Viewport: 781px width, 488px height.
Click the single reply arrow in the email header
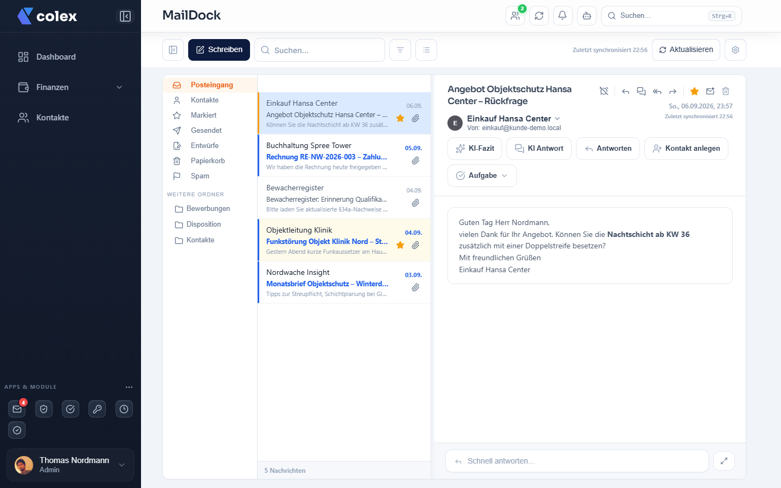click(x=625, y=91)
